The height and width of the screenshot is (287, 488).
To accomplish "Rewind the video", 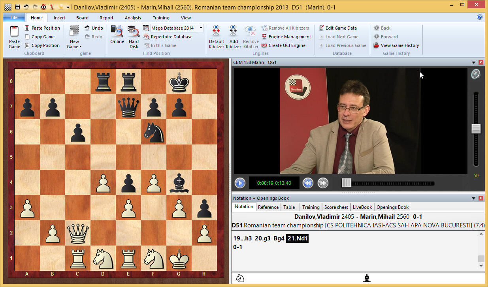I will (308, 183).
